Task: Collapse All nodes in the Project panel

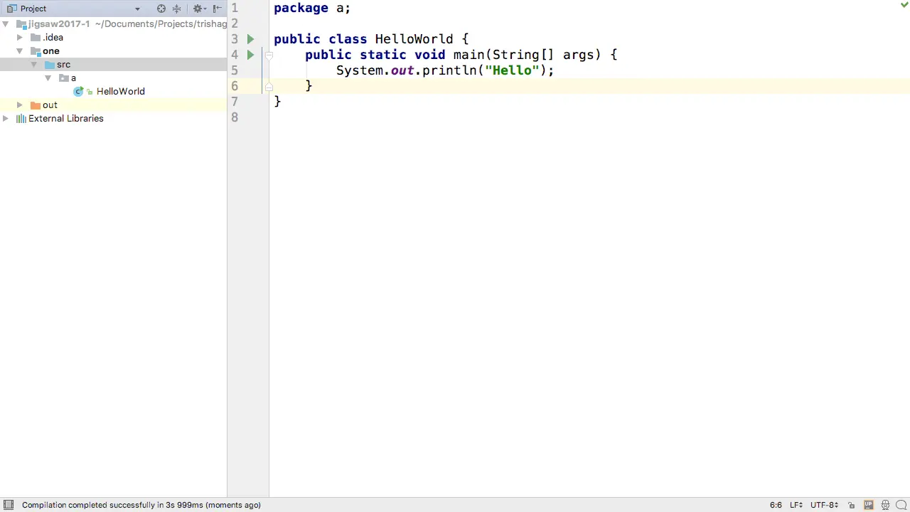Action: click(177, 8)
